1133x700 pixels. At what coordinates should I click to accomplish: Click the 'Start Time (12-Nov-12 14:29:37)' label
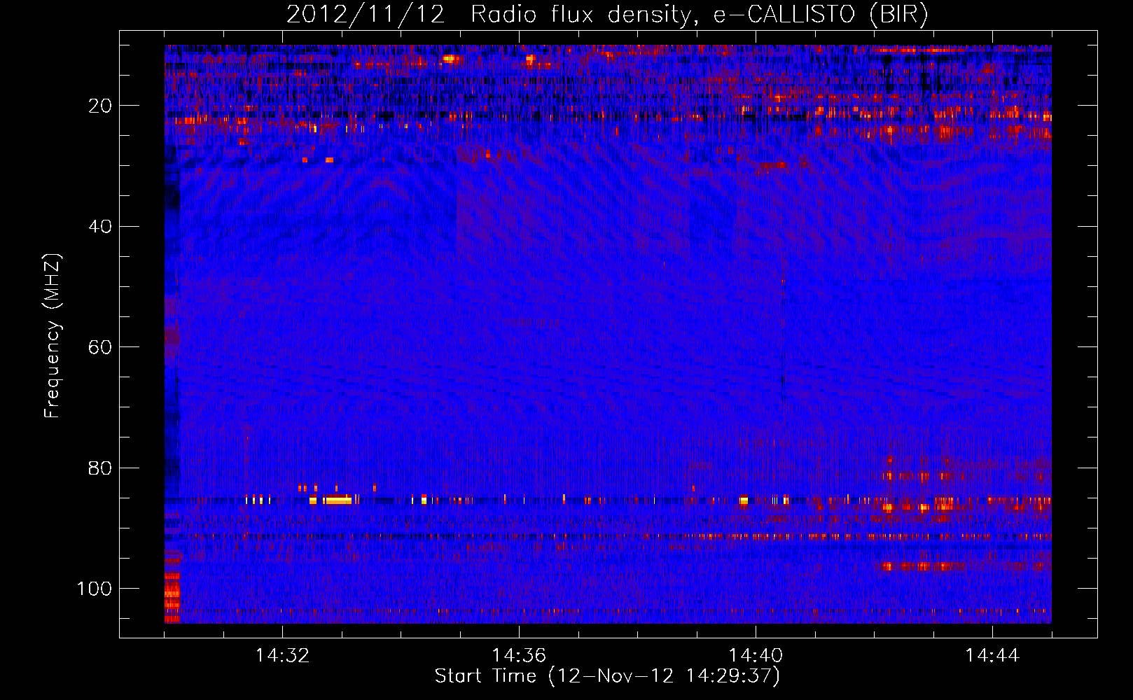click(x=607, y=676)
